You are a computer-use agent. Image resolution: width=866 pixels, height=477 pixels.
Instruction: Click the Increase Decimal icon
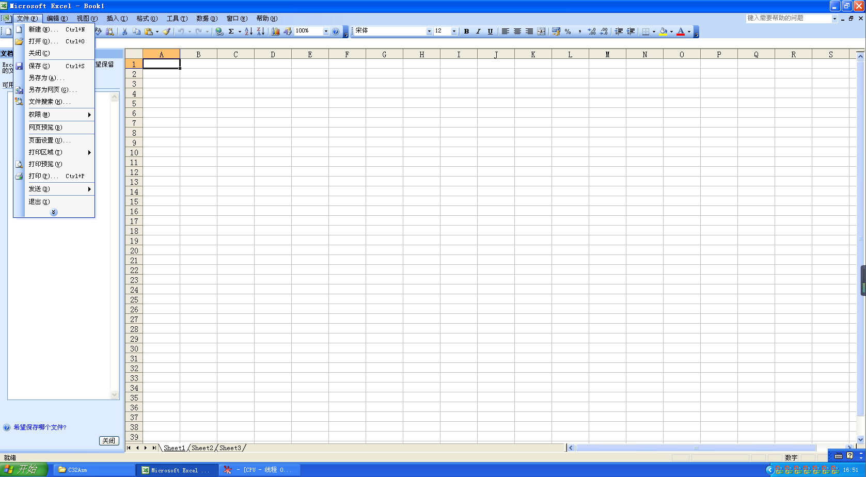coord(592,31)
